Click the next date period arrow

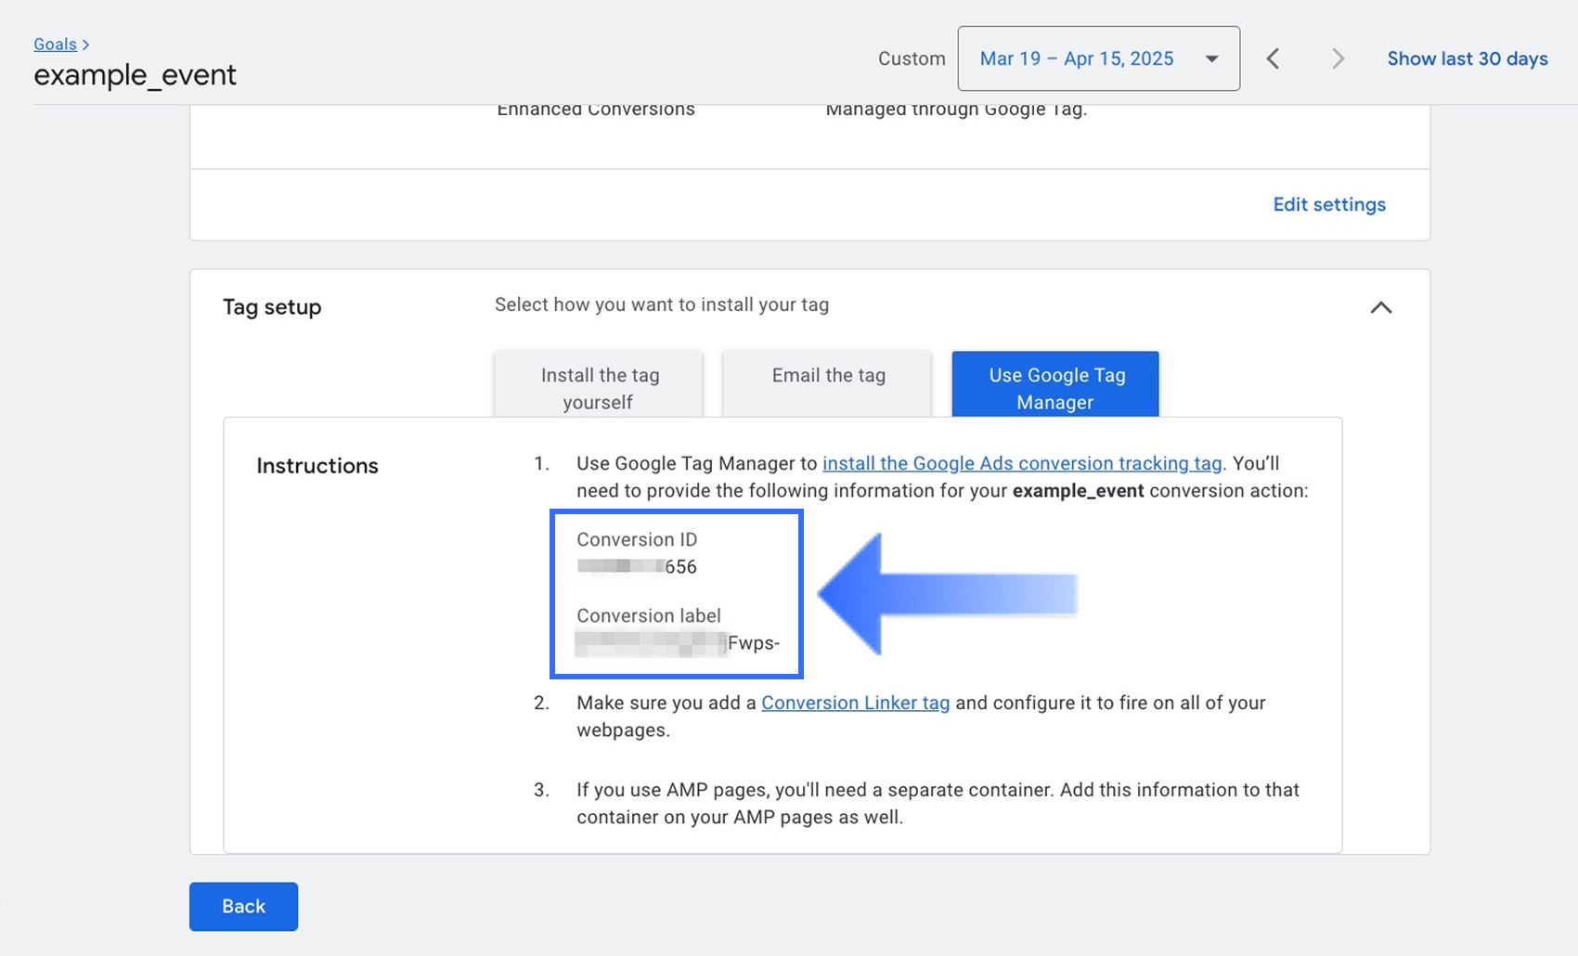(x=1338, y=58)
